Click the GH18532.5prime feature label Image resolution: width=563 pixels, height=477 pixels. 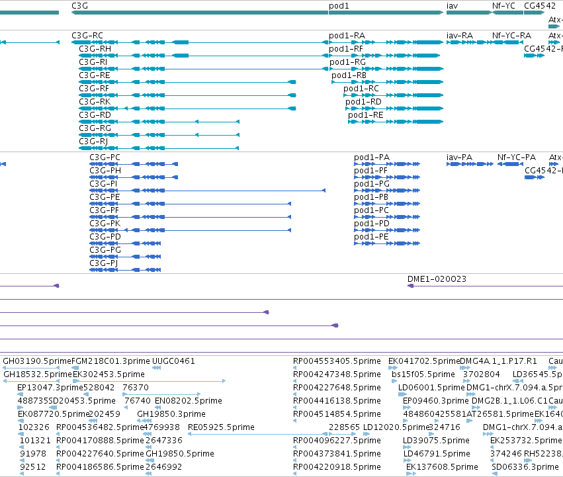click(x=38, y=374)
